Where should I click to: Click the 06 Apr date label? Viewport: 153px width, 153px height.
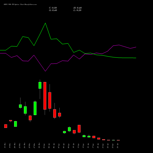point(54,146)
